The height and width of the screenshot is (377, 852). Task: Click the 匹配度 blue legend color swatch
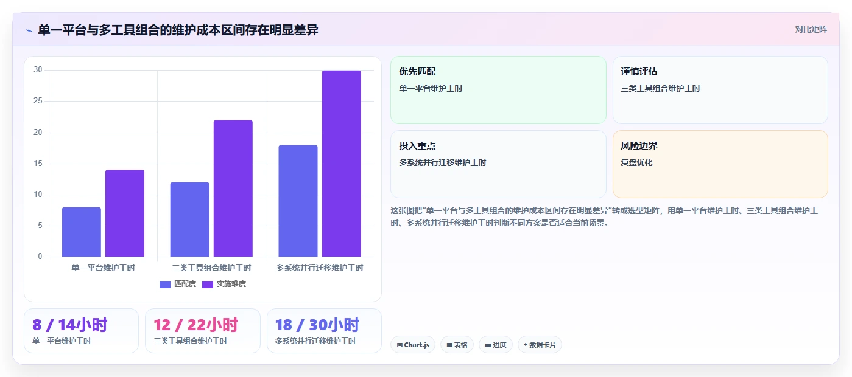tap(165, 284)
